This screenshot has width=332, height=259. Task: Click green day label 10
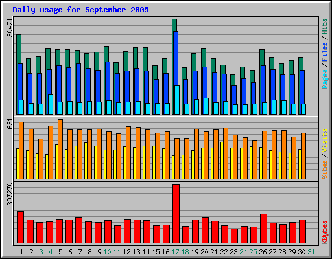point(107,252)
